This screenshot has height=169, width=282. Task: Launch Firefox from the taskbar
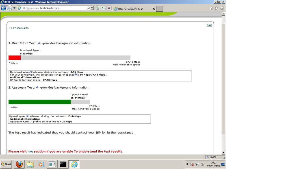(19, 164)
